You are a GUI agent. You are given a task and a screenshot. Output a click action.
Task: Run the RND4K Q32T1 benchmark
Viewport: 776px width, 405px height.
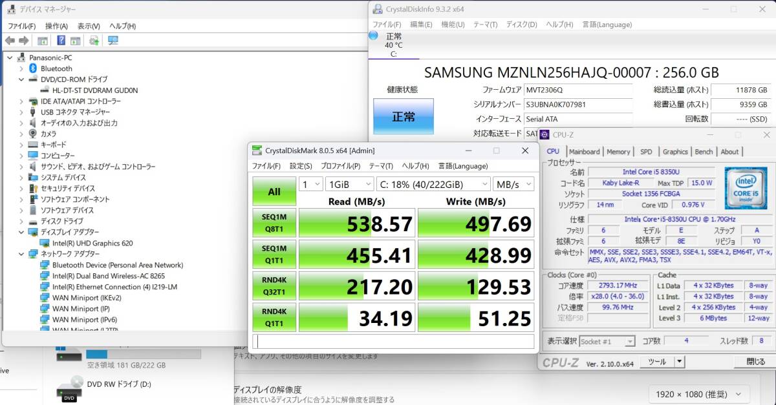tap(274, 285)
